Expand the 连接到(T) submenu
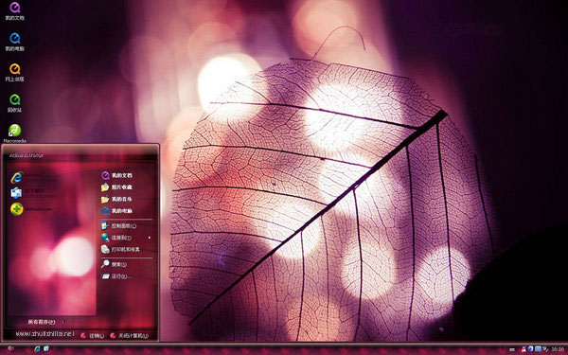Image resolution: width=568 pixels, height=355 pixels. point(126,238)
